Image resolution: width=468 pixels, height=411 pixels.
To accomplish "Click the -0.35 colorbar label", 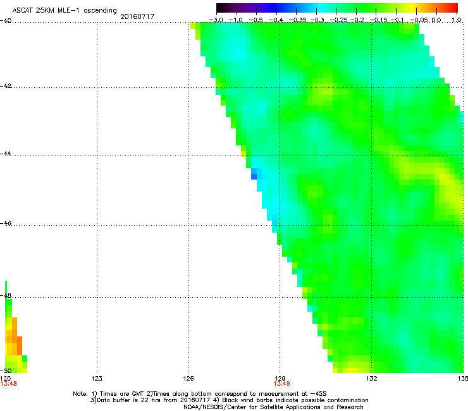I will [x=297, y=20].
